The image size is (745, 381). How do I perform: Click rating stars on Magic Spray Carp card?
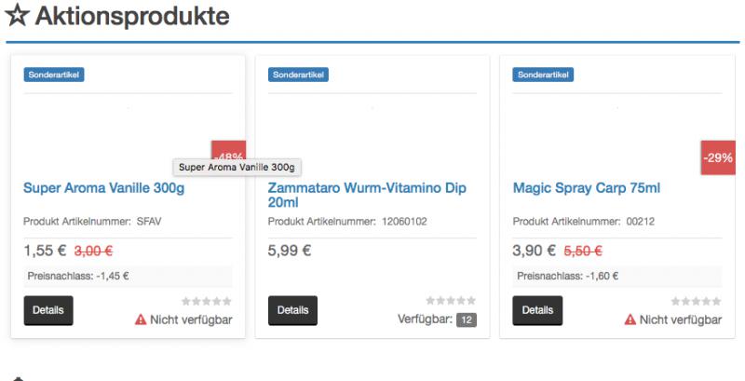click(697, 301)
